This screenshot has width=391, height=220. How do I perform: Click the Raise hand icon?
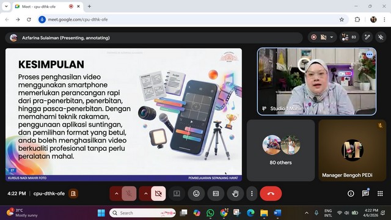click(235, 194)
